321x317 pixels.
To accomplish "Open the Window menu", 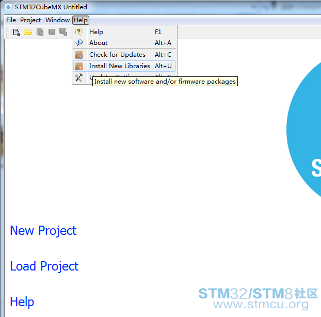I will tap(57, 20).
